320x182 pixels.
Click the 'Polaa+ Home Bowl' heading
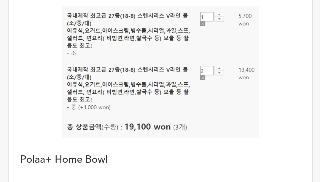[64, 160]
